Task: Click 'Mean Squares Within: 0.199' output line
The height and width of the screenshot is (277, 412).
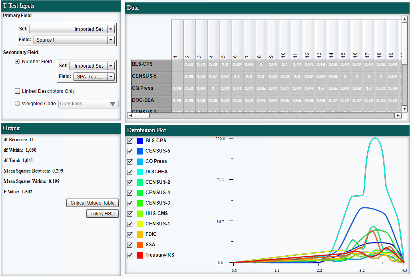Action: click(32, 181)
